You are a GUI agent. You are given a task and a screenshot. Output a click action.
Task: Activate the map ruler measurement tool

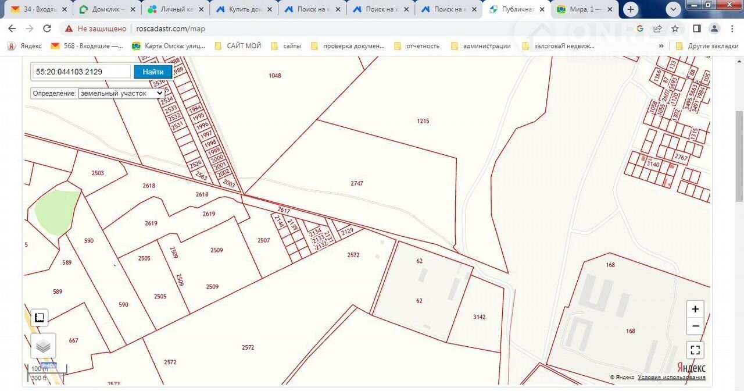[40, 317]
